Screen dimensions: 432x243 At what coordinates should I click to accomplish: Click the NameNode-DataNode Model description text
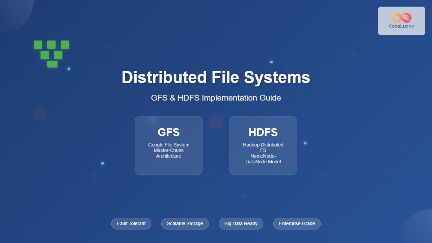263,159
